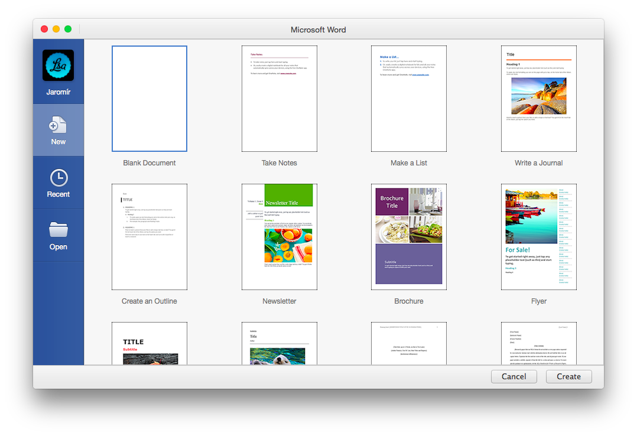
Task: Click the Jaromír profile avatar
Action: click(x=58, y=66)
